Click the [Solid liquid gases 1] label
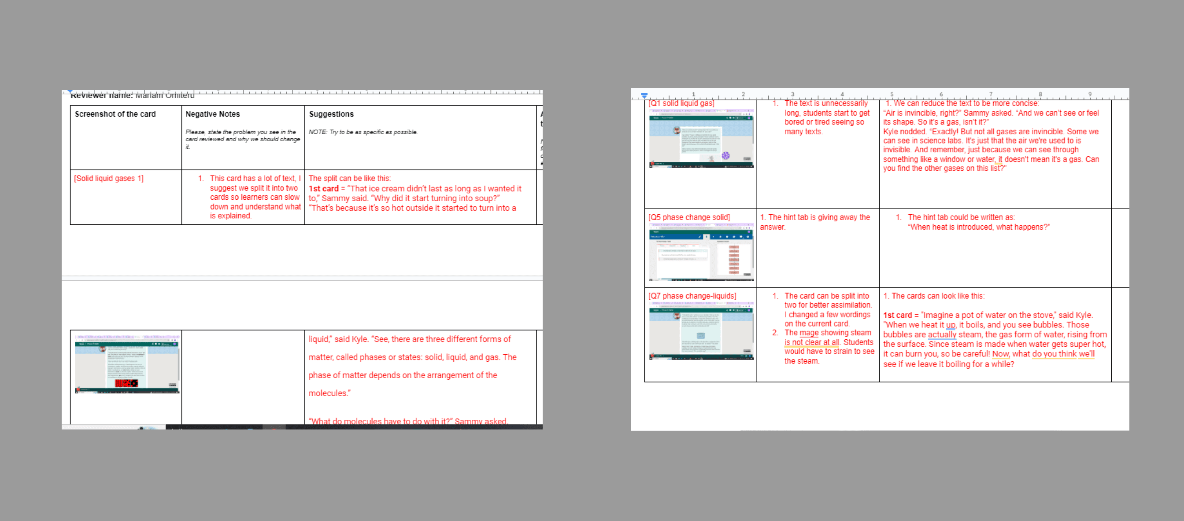The width and height of the screenshot is (1184, 521). click(x=108, y=179)
